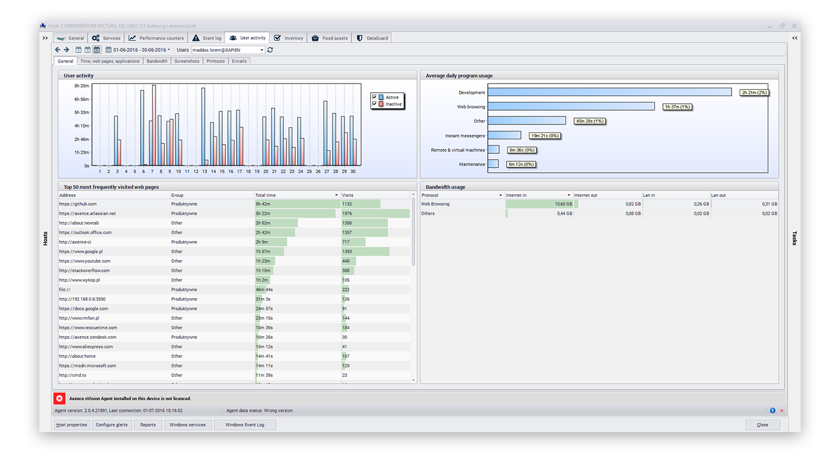Viewport: 840px width, 454px height.
Task: Navigate to previous period with back arrow
Action: (x=58, y=50)
